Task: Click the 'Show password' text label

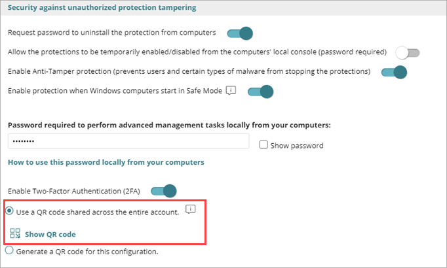Action: [x=296, y=146]
